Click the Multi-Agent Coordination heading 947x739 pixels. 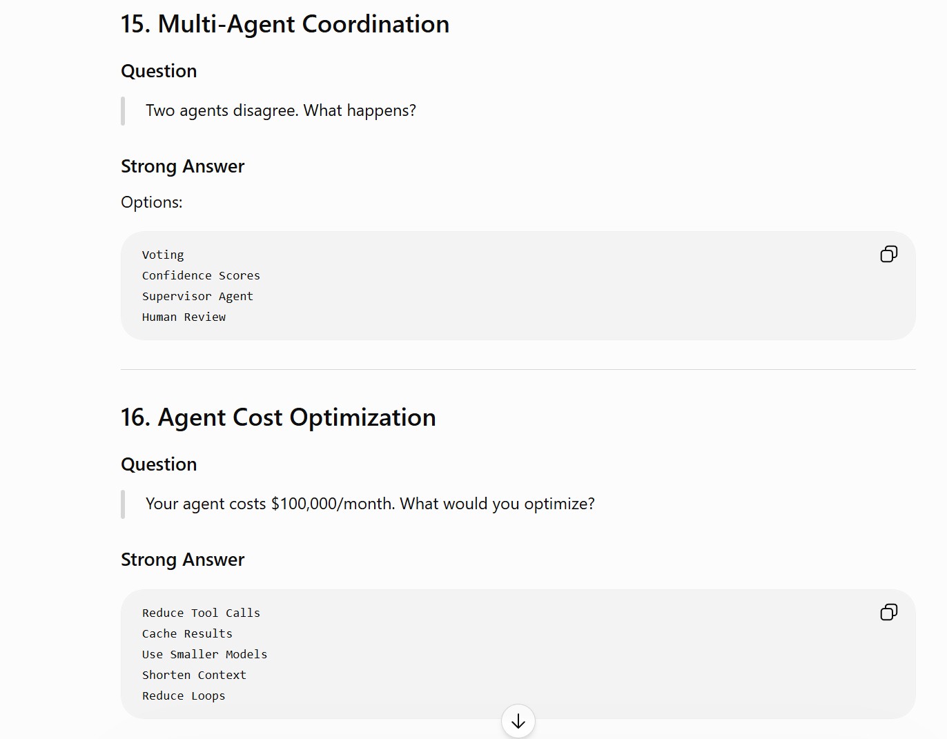[x=285, y=24]
